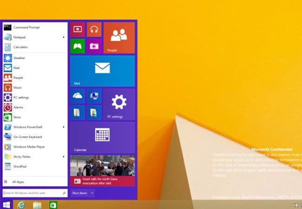Screen dimensions: 302x209
Task: Open the large Mail tile
Action: click(x=103, y=71)
